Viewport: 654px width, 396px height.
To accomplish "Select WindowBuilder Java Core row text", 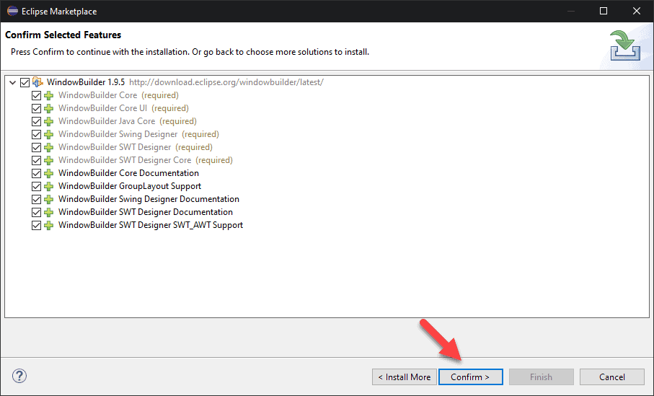I will point(128,121).
